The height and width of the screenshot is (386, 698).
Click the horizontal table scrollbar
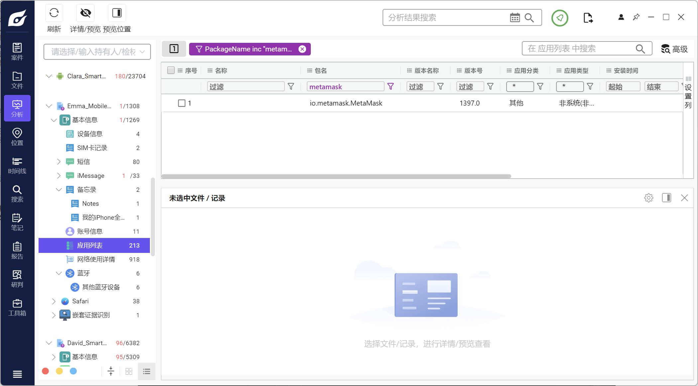(x=336, y=176)
